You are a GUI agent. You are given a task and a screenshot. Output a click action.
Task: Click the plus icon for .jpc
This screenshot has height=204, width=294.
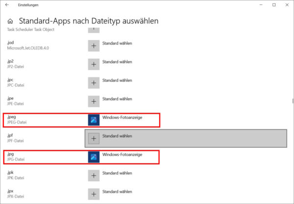click(94, 83)
